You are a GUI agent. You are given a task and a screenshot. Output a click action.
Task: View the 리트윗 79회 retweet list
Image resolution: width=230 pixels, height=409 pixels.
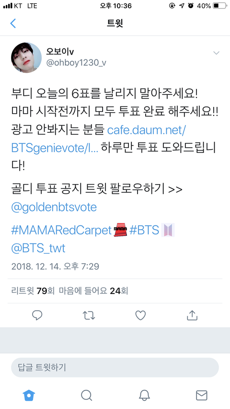(x=33, y=291)
